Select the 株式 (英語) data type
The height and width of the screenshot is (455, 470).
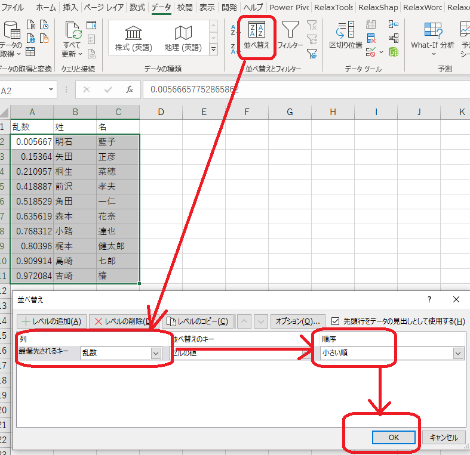point(133,38)
